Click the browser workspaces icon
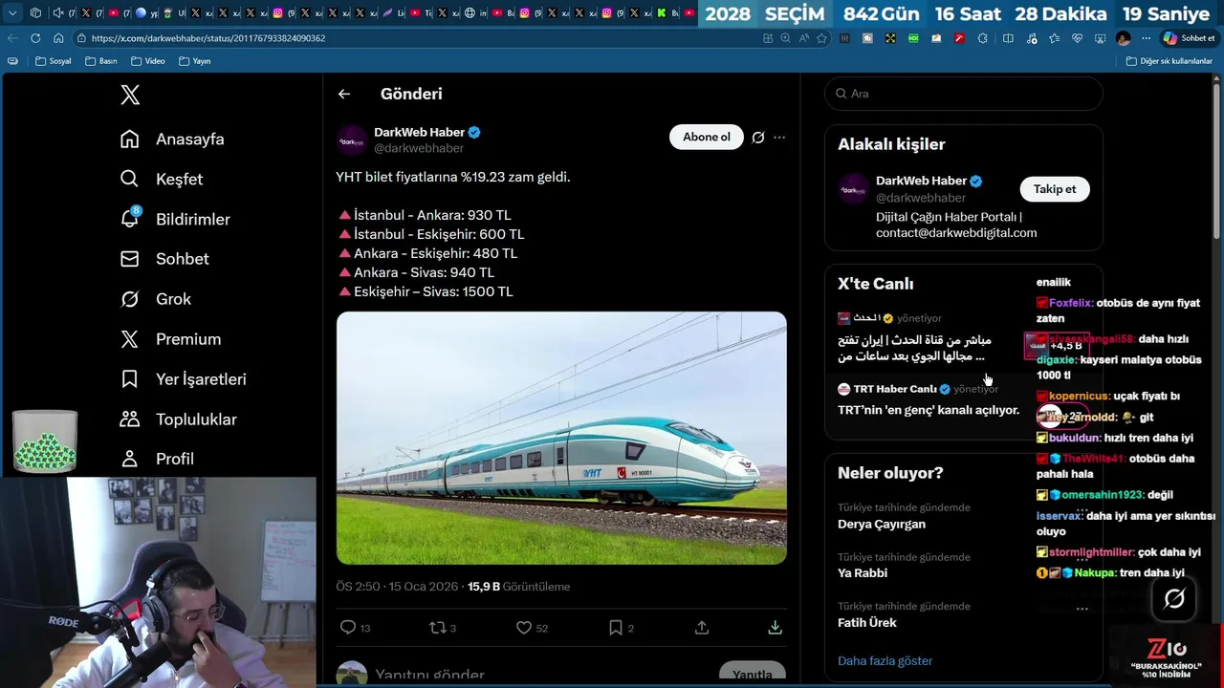Viewport: 1224px width, 688px height. point(35,13)
